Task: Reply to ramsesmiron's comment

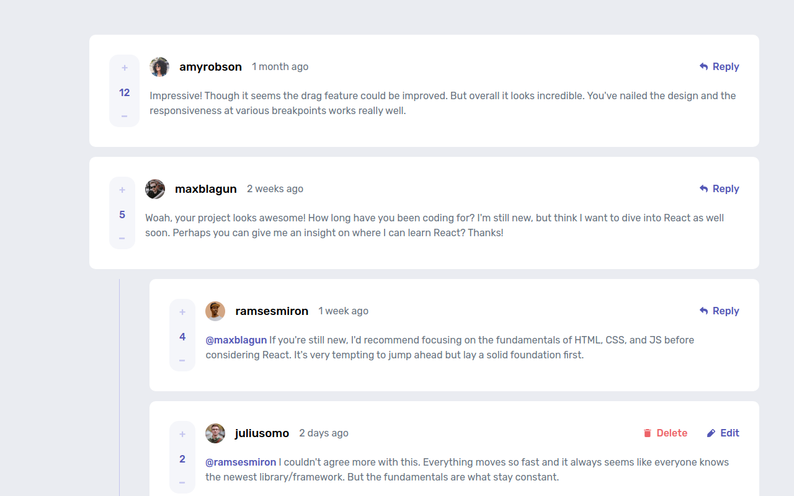Action: (x=719, y=311)
